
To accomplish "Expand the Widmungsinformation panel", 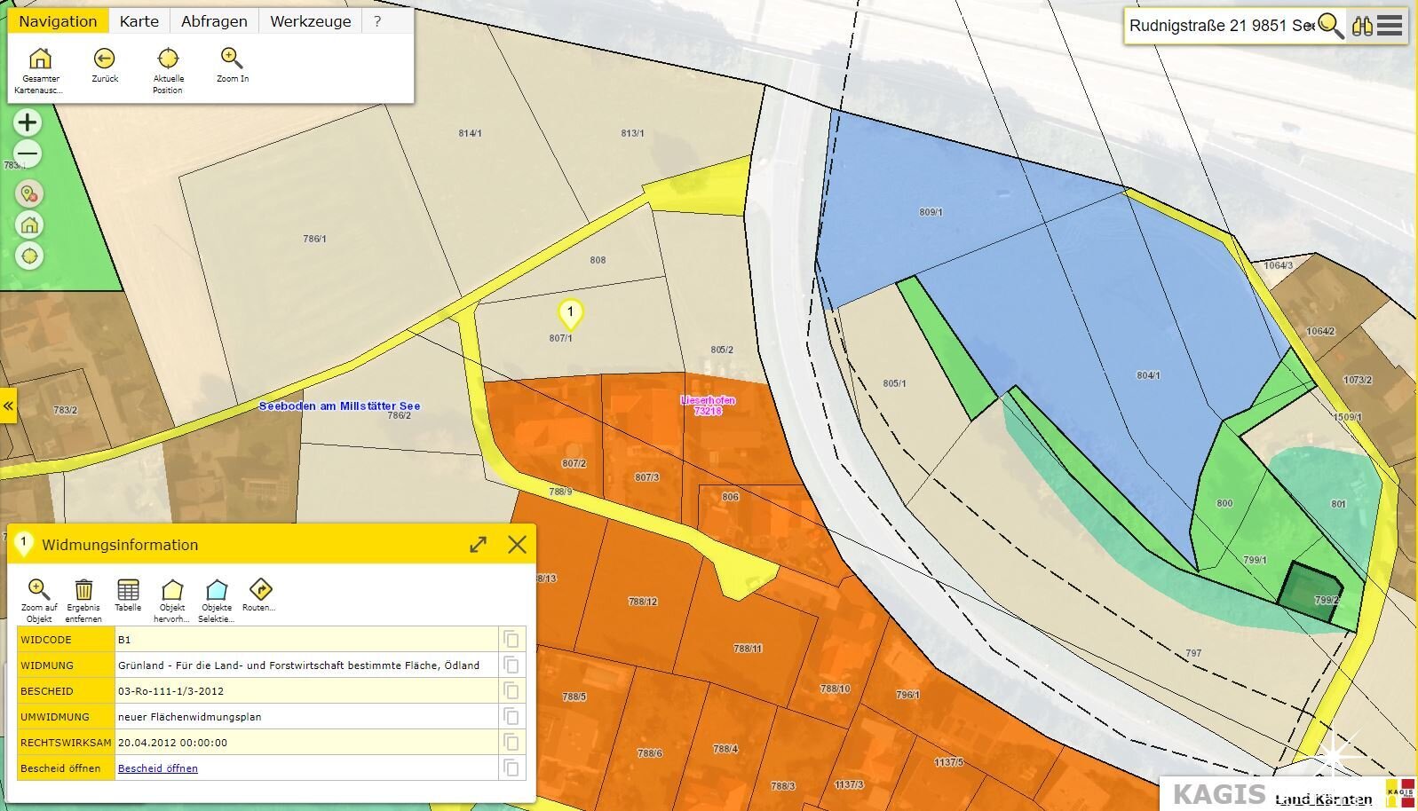I will coord(478,545).
